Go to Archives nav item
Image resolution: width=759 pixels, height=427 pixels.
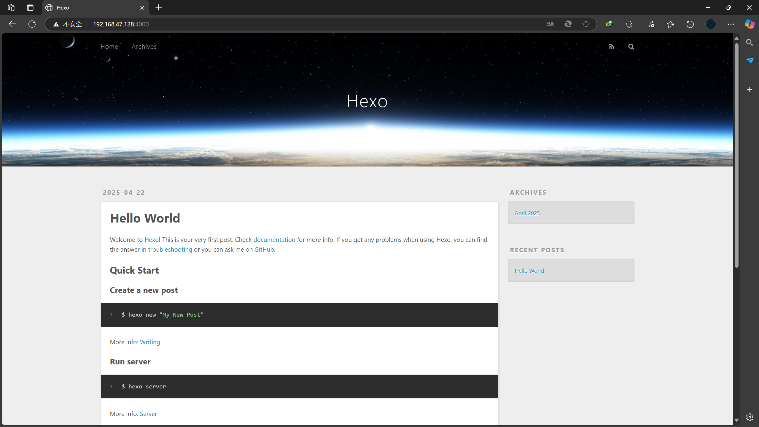(144, 46)
